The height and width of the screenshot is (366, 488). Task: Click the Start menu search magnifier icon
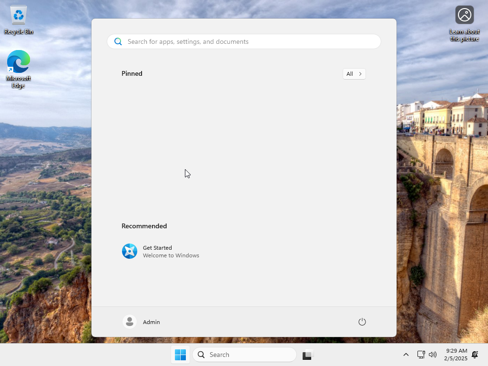coord(118,41)
